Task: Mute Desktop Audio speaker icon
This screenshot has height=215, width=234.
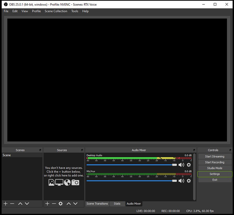Action: [181, 165]
